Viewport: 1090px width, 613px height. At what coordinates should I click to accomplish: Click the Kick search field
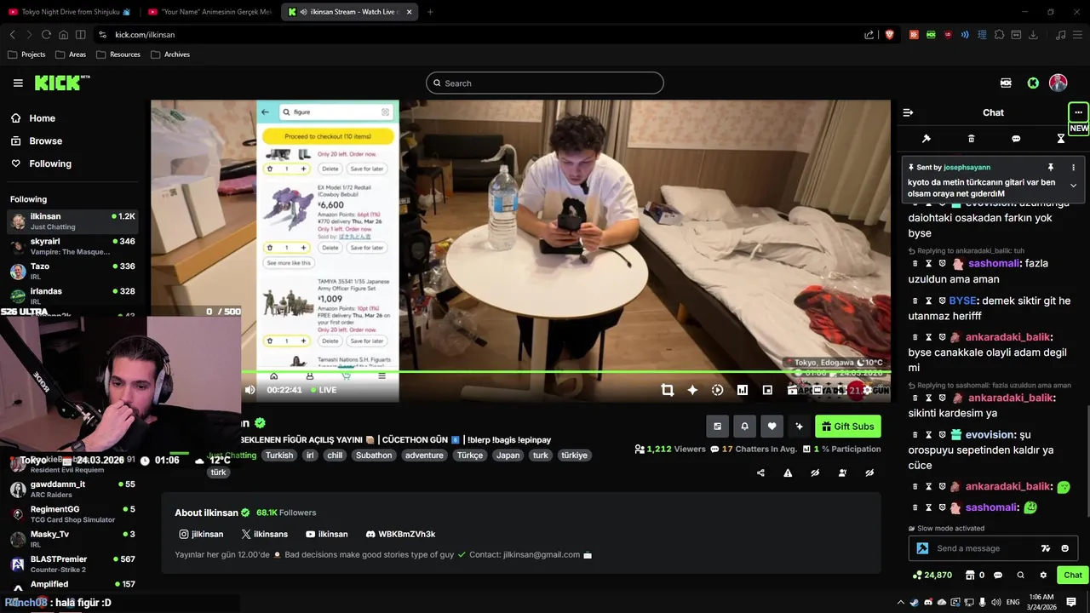point(545,83)
